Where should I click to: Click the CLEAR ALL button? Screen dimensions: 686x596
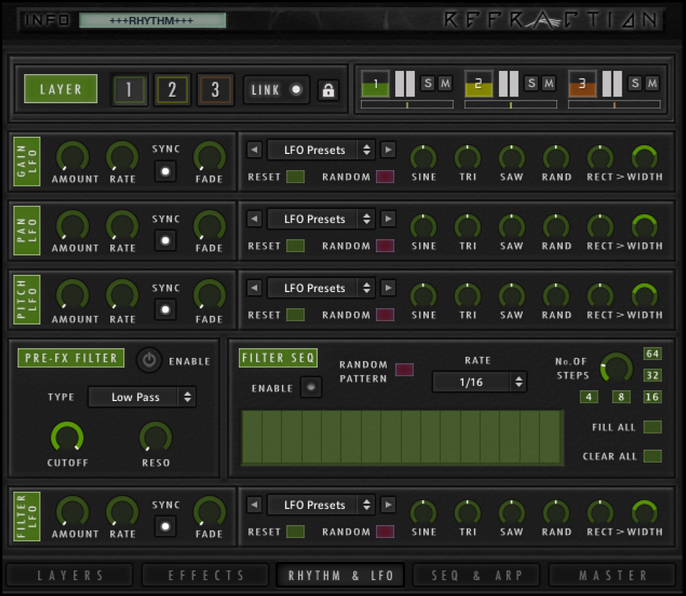(x=652, y=456)
